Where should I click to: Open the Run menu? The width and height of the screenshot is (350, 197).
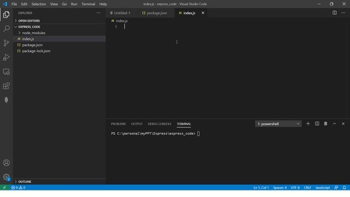(x=74, y=4)
